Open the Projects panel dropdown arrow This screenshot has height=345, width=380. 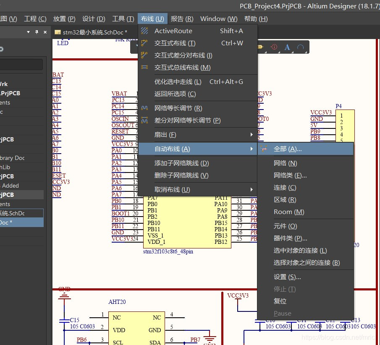click(29, 32)
